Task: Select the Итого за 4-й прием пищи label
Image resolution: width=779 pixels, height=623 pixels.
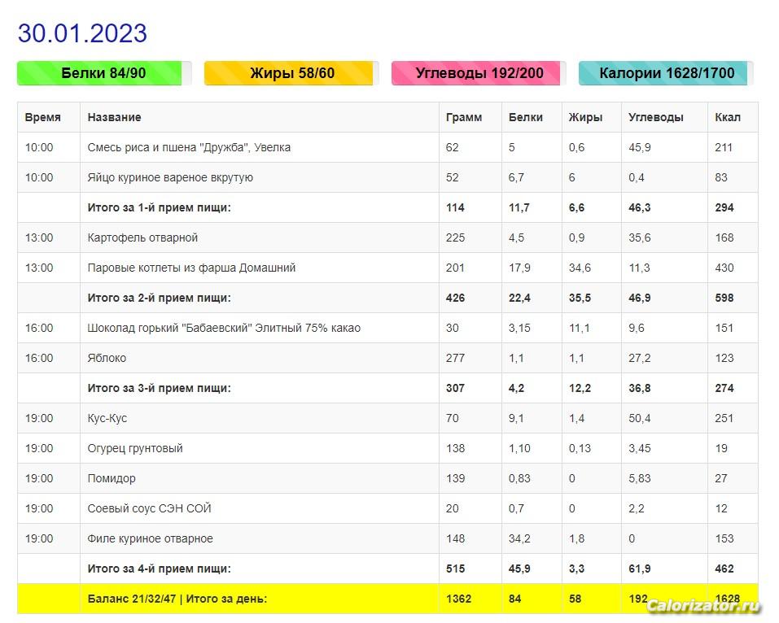Action: (159, 569)
